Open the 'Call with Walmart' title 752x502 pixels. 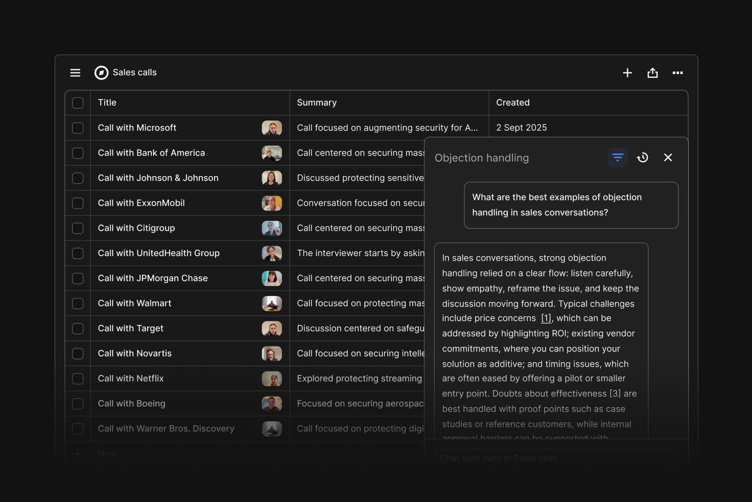point(134,304)
